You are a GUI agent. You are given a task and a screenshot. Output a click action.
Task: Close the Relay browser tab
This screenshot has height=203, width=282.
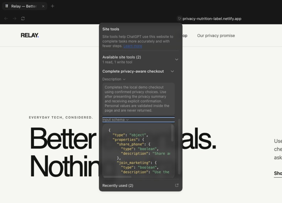pyautogui.click(x=43, y=6)
